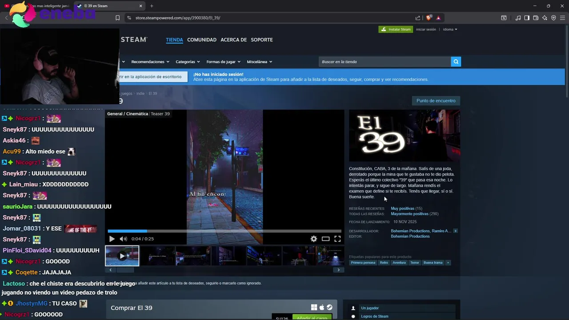The height and width of the screenshot is (320, 569).
Task: Move media strip to previous items
Action: [110, 270]
